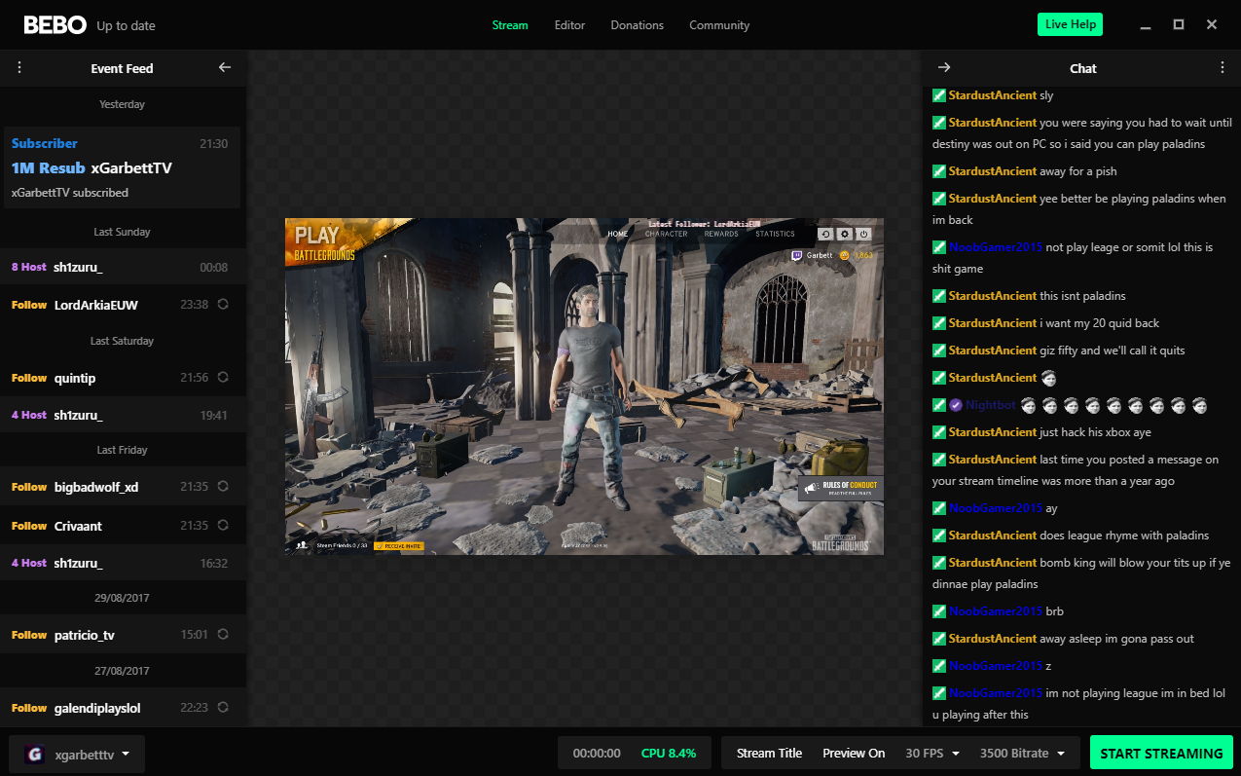
Task: Click the green badge before NoobGamer2015 'ay' message
Action: [x=939, y=508]
